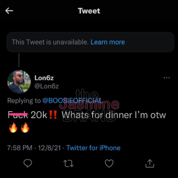Like the tweet with heart icon
Screen dimensions: 178x178
[x=109, y=163]
